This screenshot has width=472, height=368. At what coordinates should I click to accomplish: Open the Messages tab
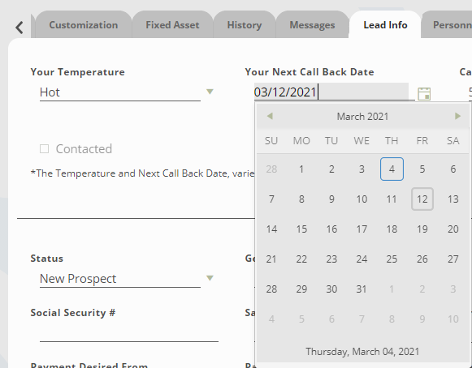(312, 25)
